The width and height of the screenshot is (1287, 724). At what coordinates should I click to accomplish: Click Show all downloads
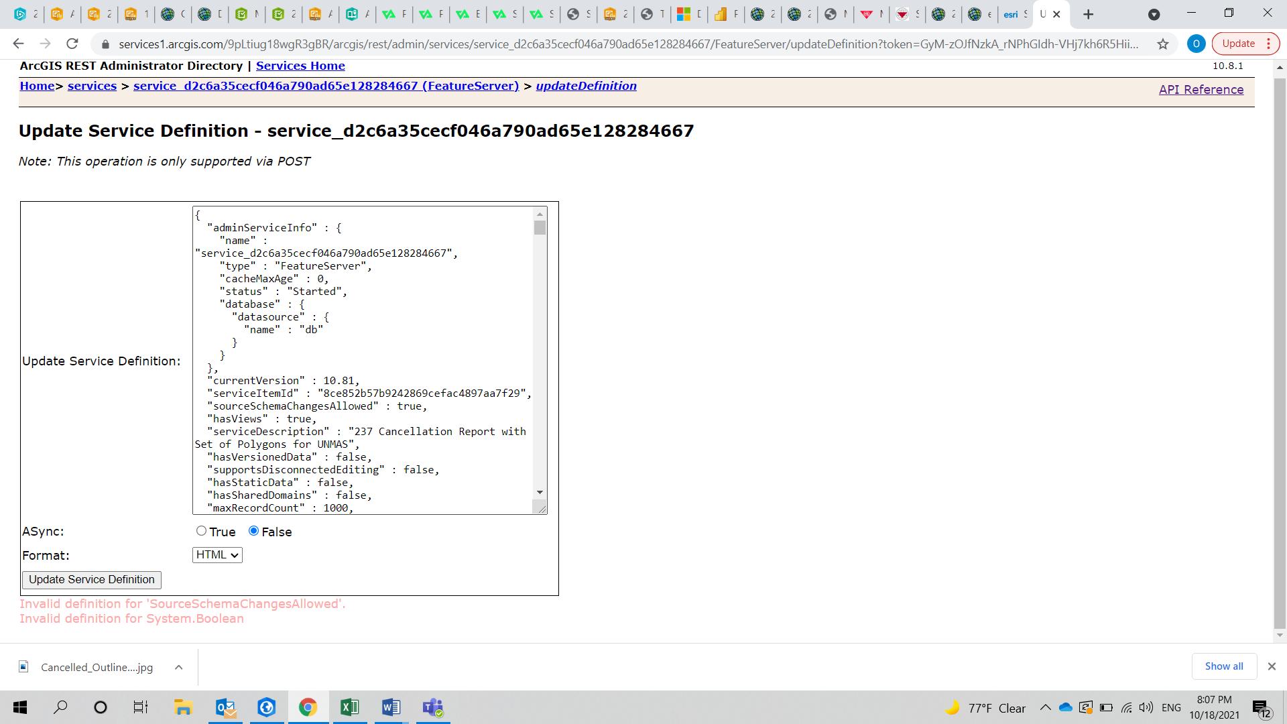[x=1223, y=666]
